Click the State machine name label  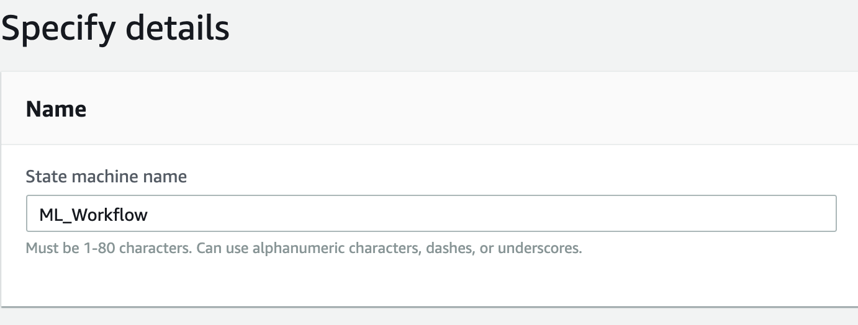[106, 176]
